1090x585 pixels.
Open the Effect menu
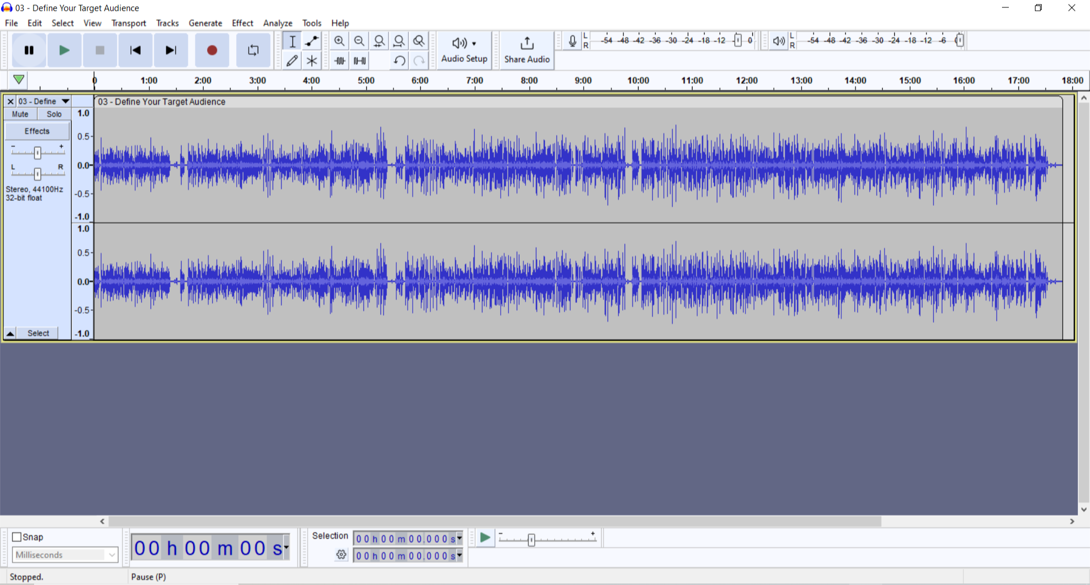(242, 23)
